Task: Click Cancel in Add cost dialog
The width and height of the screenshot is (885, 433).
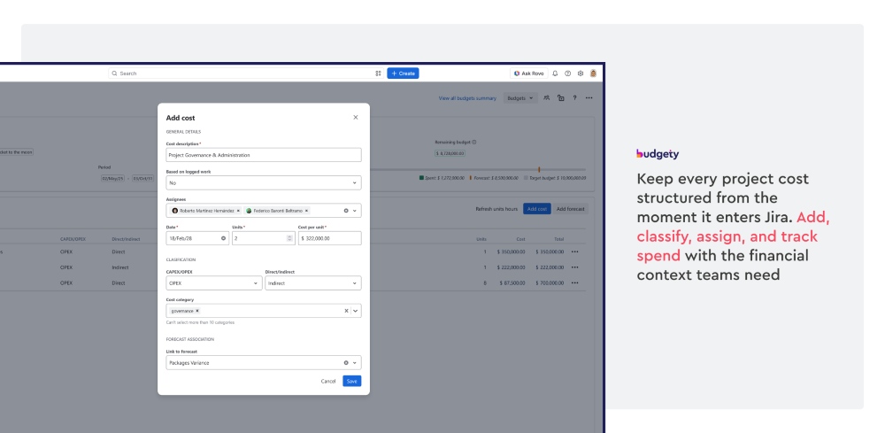Action: pyautogui.click(x=328, y=381)
